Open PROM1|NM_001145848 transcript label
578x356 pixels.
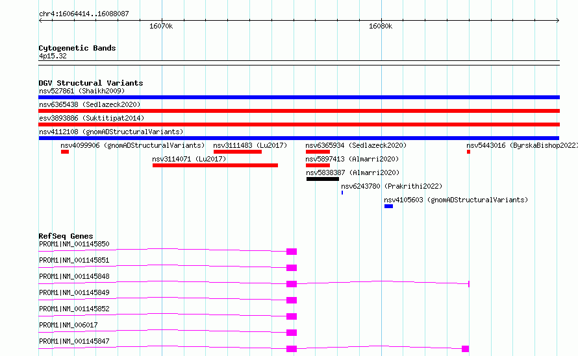point(74,276)
